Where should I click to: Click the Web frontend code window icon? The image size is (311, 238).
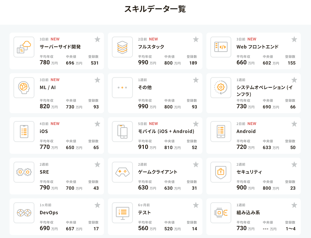[221, 47]
